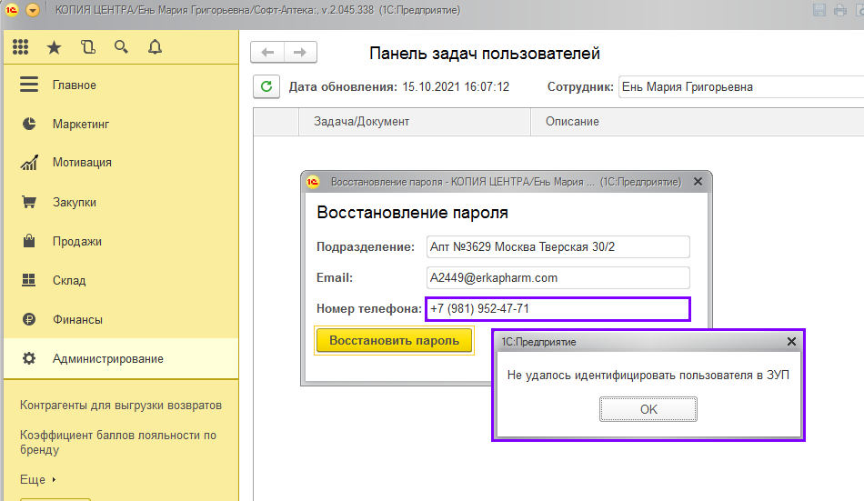This screenshot has width=864, height=501.
Task: Navigate back with left arrow
Action: coord(267,53)
